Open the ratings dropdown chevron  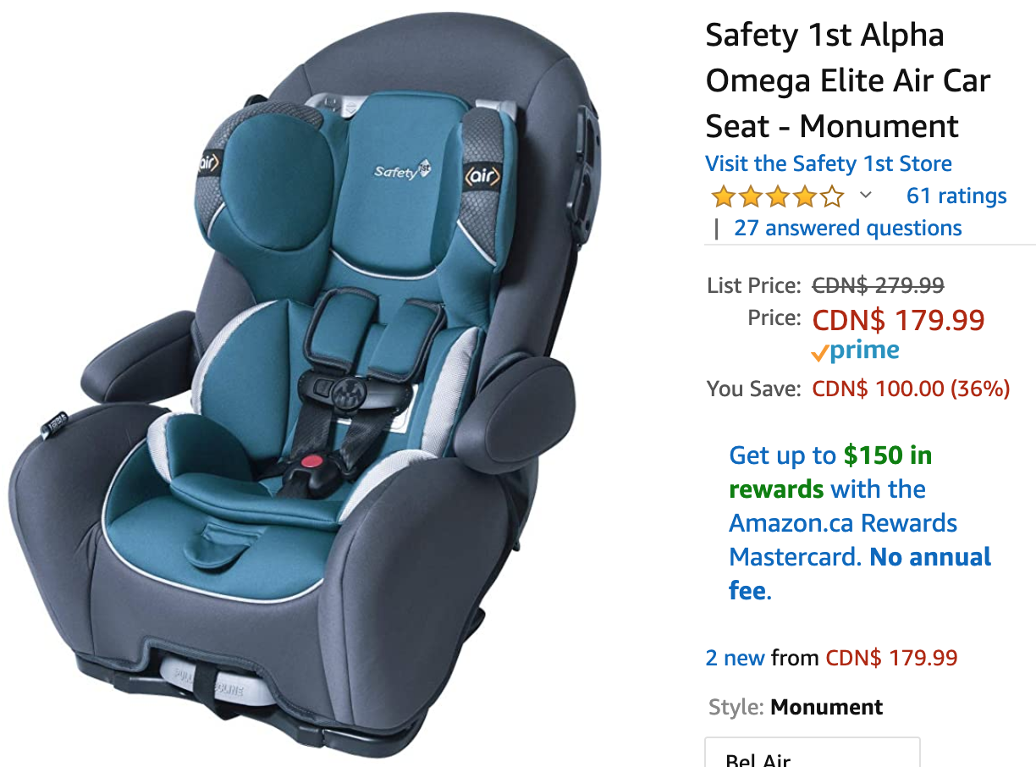pos(865,196)
